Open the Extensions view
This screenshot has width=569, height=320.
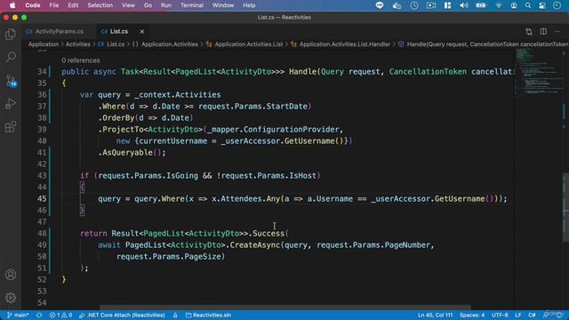11,127
